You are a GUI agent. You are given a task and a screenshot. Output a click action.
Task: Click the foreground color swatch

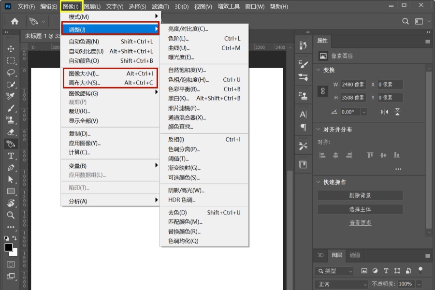[8, 247]
